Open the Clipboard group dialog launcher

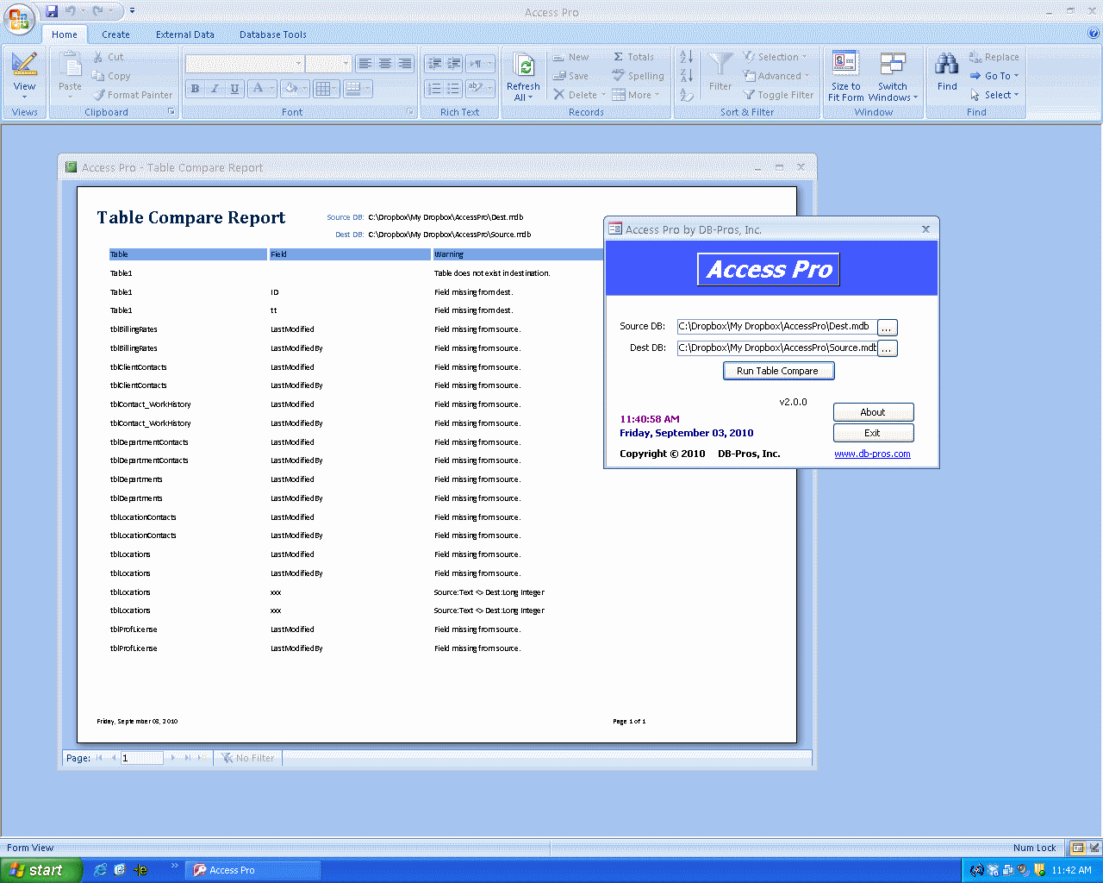click(x=171, y=112)
